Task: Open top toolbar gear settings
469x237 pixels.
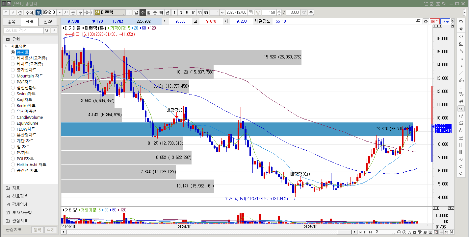Action: (311, 12)
